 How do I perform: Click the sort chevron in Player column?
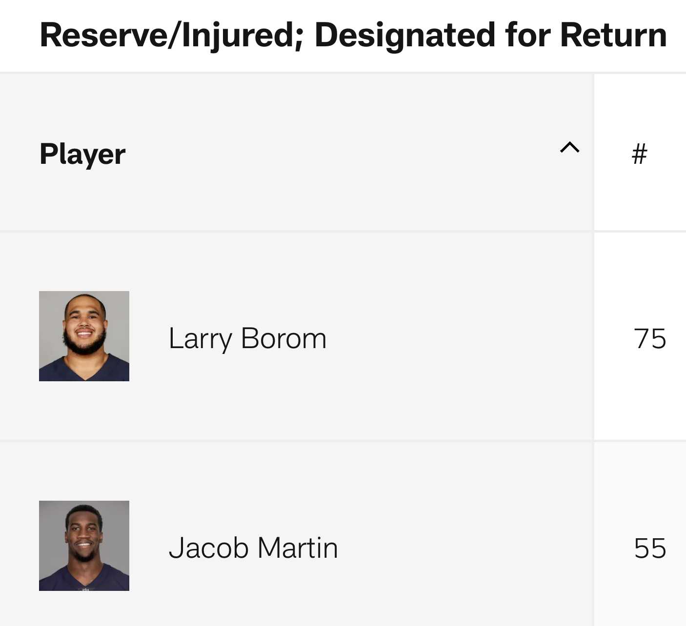point(569,147)
